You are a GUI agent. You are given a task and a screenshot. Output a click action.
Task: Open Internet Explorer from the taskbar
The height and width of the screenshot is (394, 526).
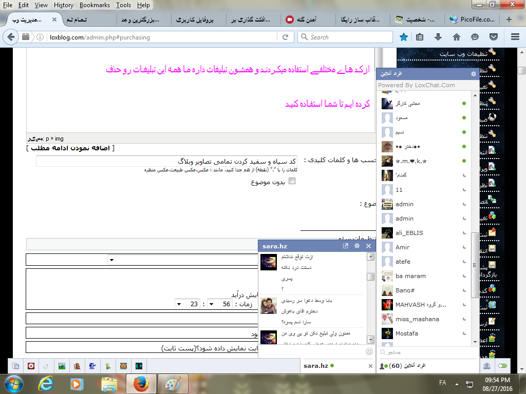coord(46,384)
